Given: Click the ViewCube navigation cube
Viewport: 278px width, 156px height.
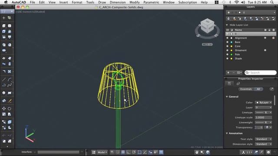Looking at the screenshot, I should (x=207, y=26).
